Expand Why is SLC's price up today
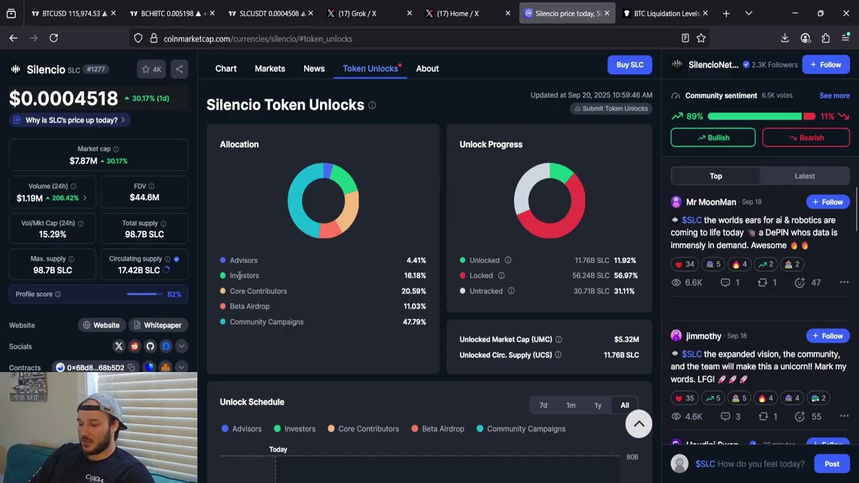 pos(70,120)
